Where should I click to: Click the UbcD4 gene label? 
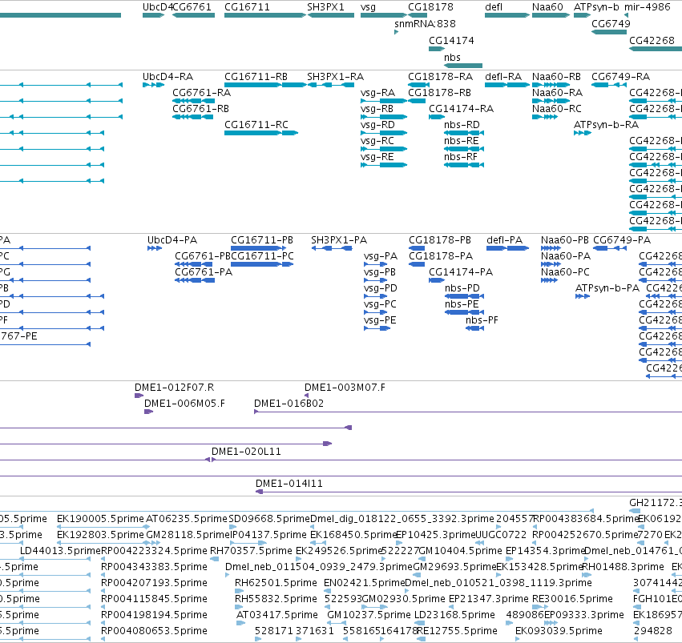tap(157, 7)
